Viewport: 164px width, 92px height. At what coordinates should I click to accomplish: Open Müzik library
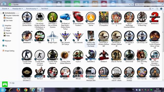pyautogui.click(x=7, y=31)
